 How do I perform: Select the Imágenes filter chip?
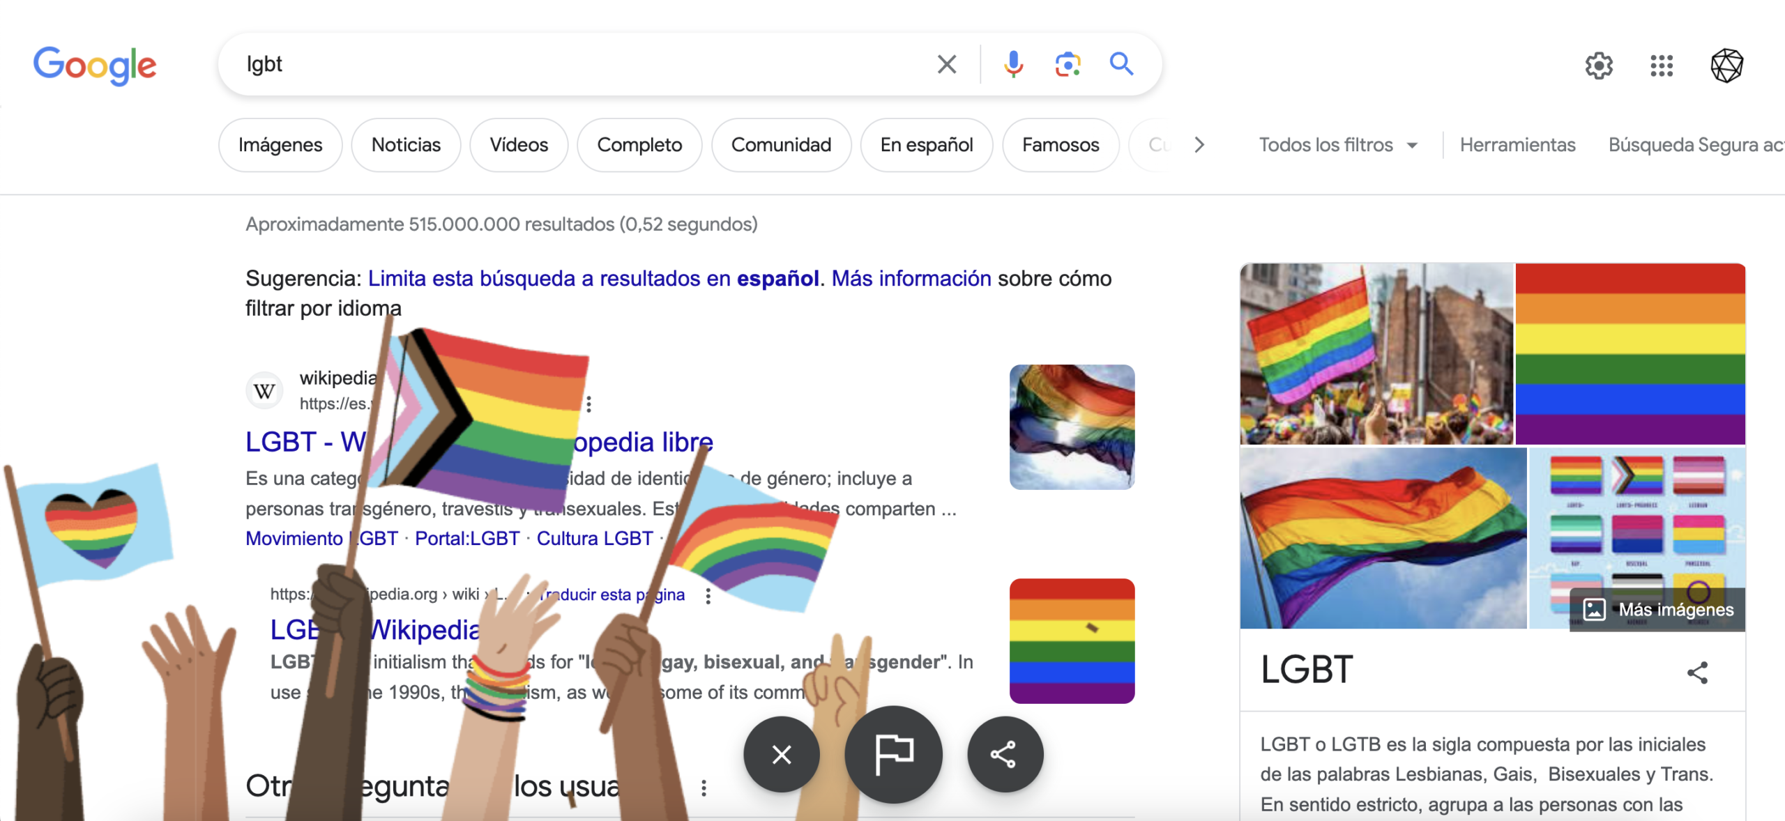click(280, 145)
